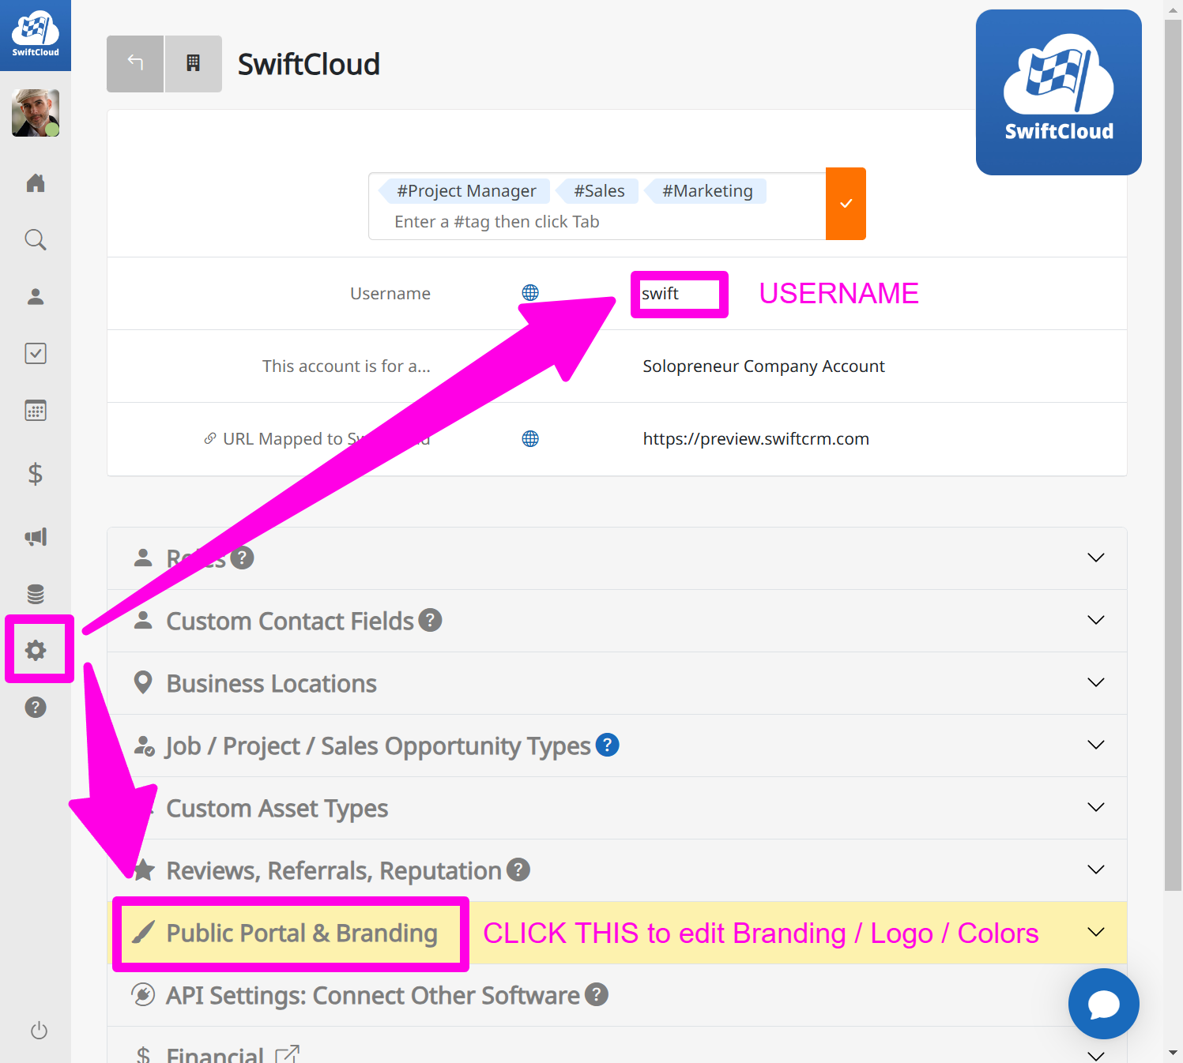Viewport: 1183px width, 1063px height.
Task: Open the help question mark near Roles
Action: 243,558
